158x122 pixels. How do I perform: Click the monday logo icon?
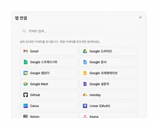pyautogui.click(x=85, y=95)
